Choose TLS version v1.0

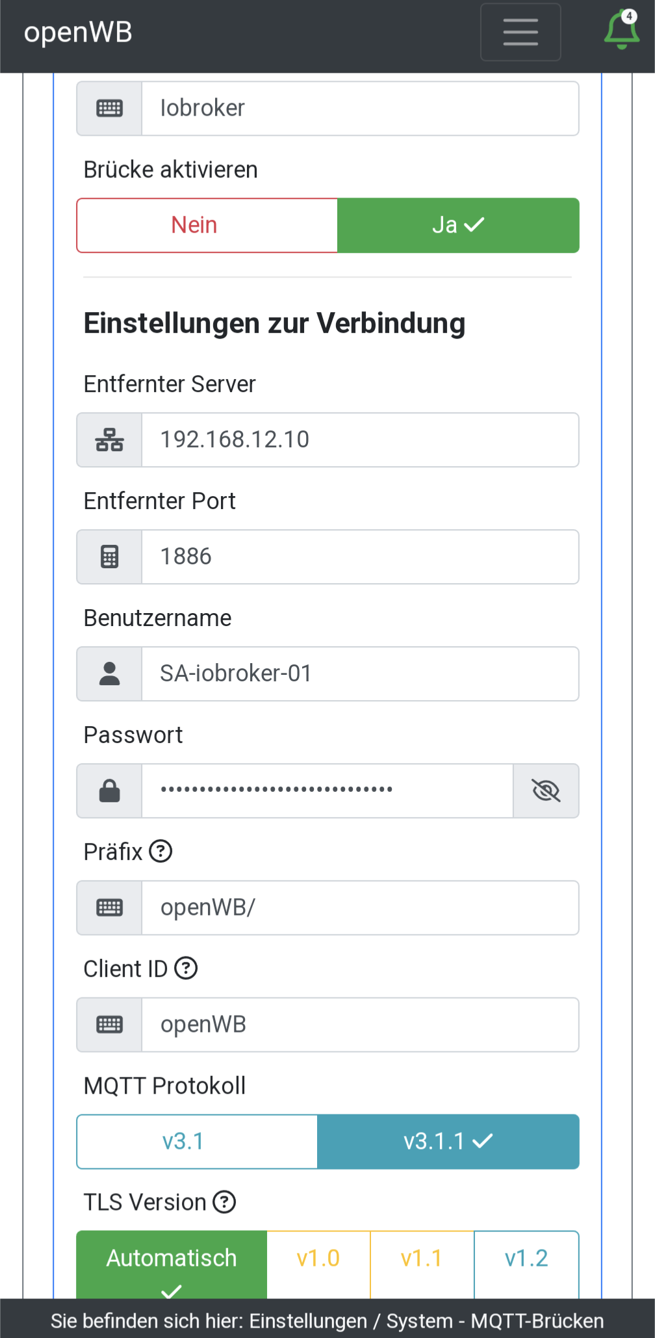click(318, 1259)
